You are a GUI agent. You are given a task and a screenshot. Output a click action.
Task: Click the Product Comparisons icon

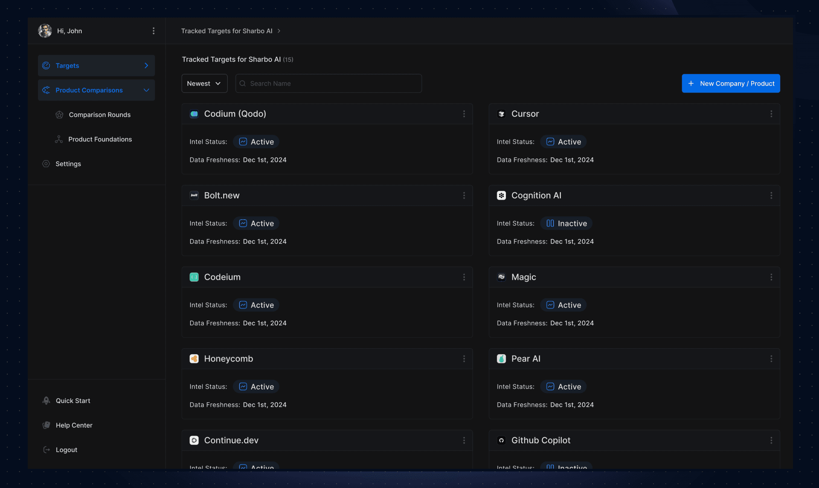(46, 90)
